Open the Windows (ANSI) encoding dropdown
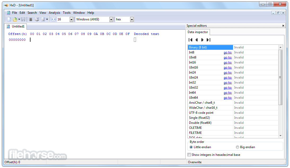Screen dimensions: 290x168 coord(111,19)
